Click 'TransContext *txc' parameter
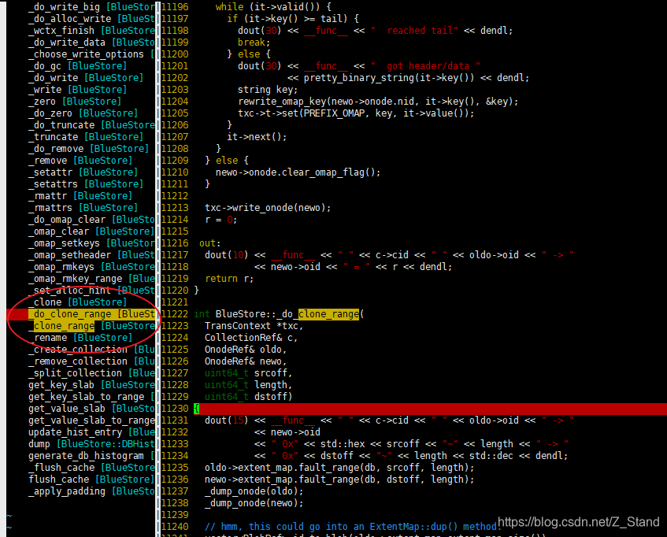The width and height of the screenshot is (667, 537). click(x=254, y=326)
